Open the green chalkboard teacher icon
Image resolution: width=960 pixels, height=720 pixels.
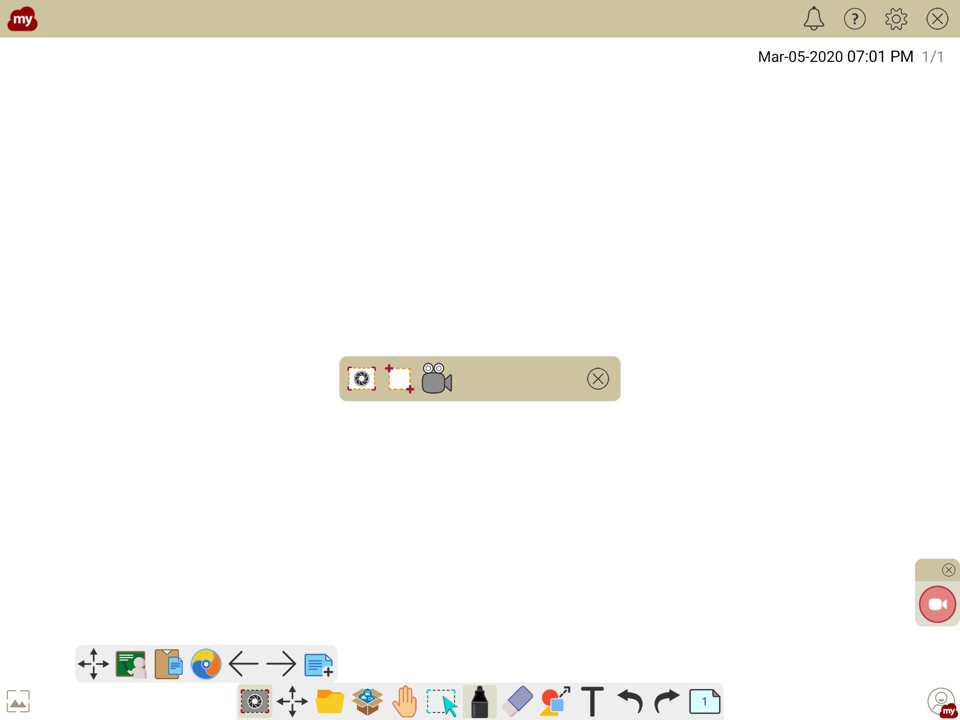131,664
